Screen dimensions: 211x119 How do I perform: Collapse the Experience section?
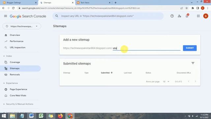point(4,83)
